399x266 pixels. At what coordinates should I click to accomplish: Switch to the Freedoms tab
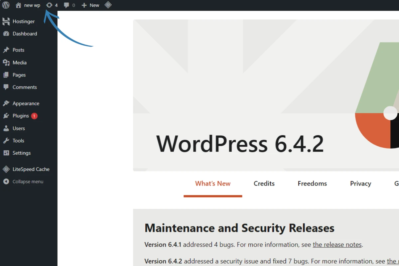(x=312, y=184)
